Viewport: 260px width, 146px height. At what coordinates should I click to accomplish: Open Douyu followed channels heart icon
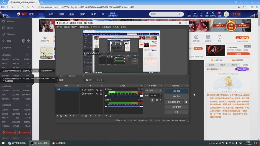pyautogui.click(x=195, y=14)
